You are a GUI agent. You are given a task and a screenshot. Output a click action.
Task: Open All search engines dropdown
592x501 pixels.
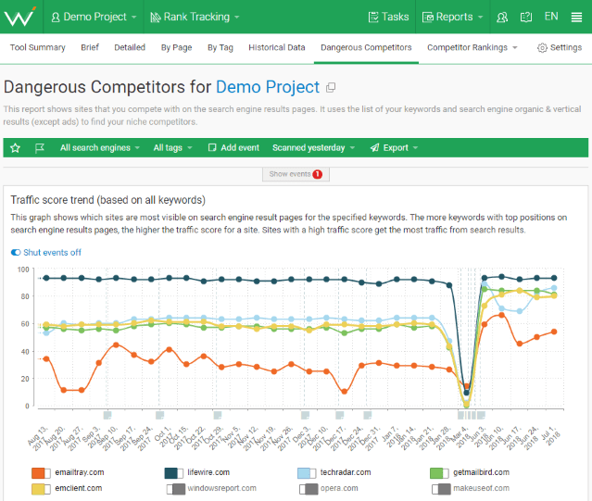100,148
